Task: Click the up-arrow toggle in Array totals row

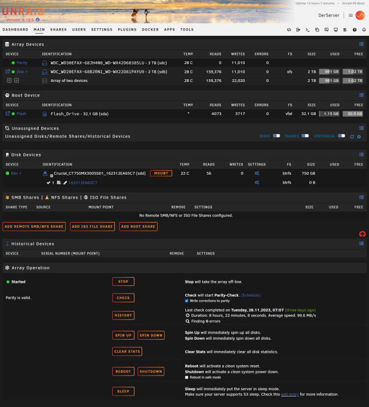Action: coord(17,80)
